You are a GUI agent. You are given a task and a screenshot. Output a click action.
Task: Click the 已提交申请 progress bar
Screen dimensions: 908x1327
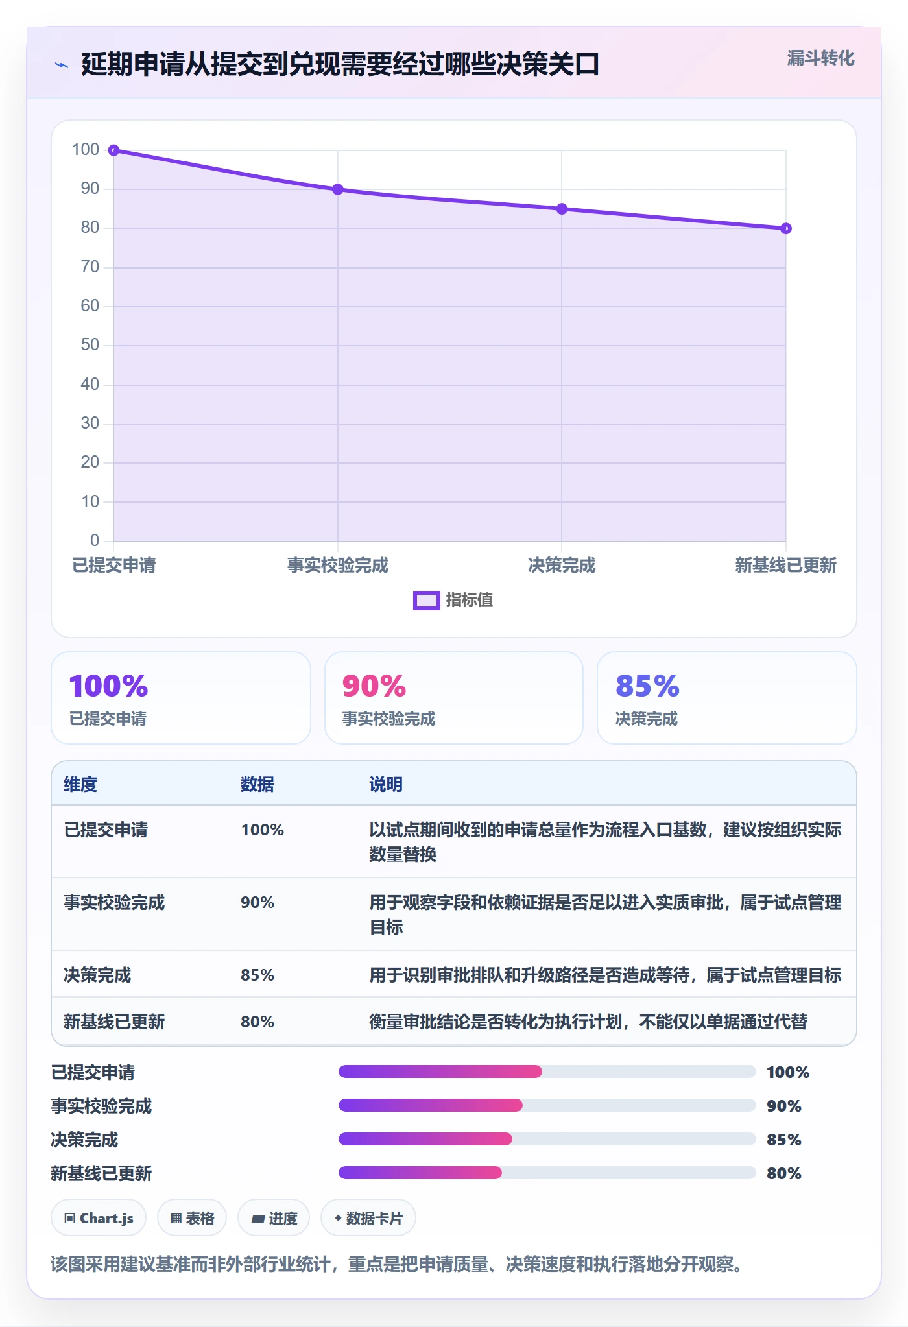547,1071
